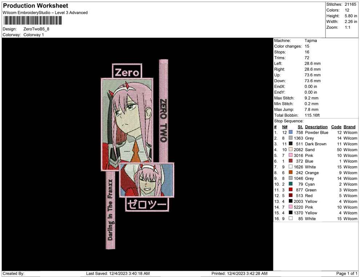
Task: Click the Max Stitch value '9.2 mm'
Action: click(x=311, y=98)
